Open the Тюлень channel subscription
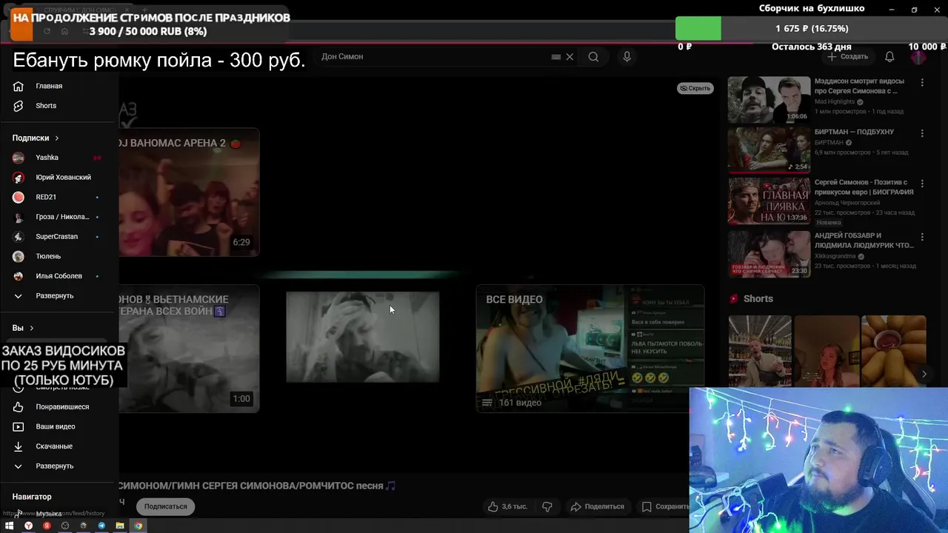Viewport: 948px width, 533px height. (x=59, y=256)
